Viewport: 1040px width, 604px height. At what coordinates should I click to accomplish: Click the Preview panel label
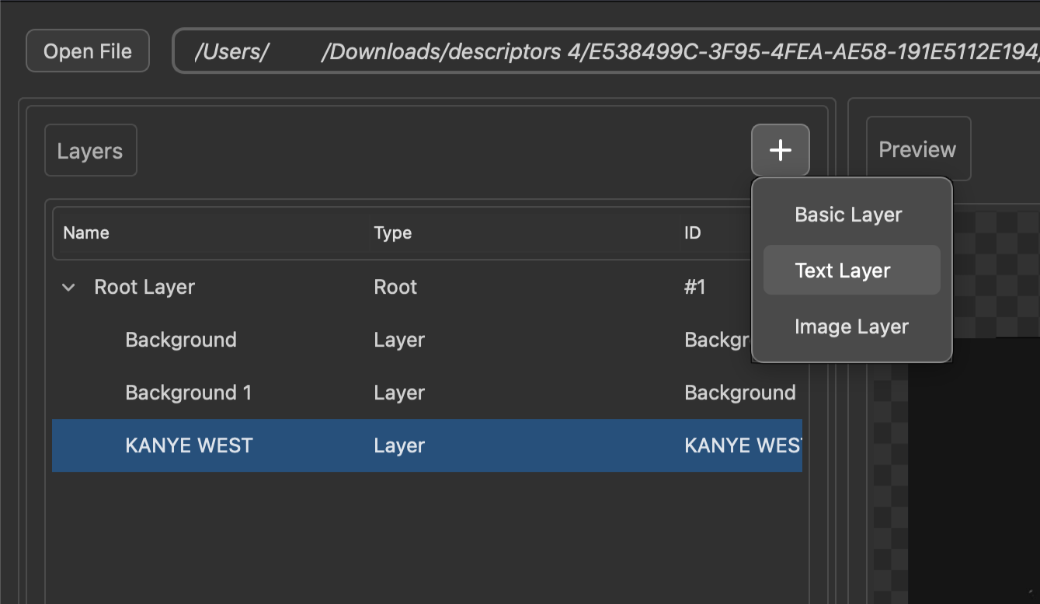[x=917, y=149]
